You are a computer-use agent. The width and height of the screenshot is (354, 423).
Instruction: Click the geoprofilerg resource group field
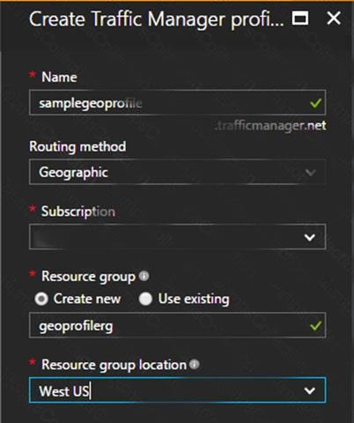pyautogui.click(x=177, y=325)
